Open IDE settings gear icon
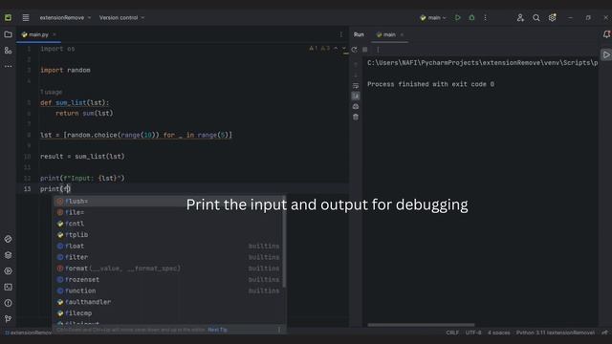 (552, 17)
